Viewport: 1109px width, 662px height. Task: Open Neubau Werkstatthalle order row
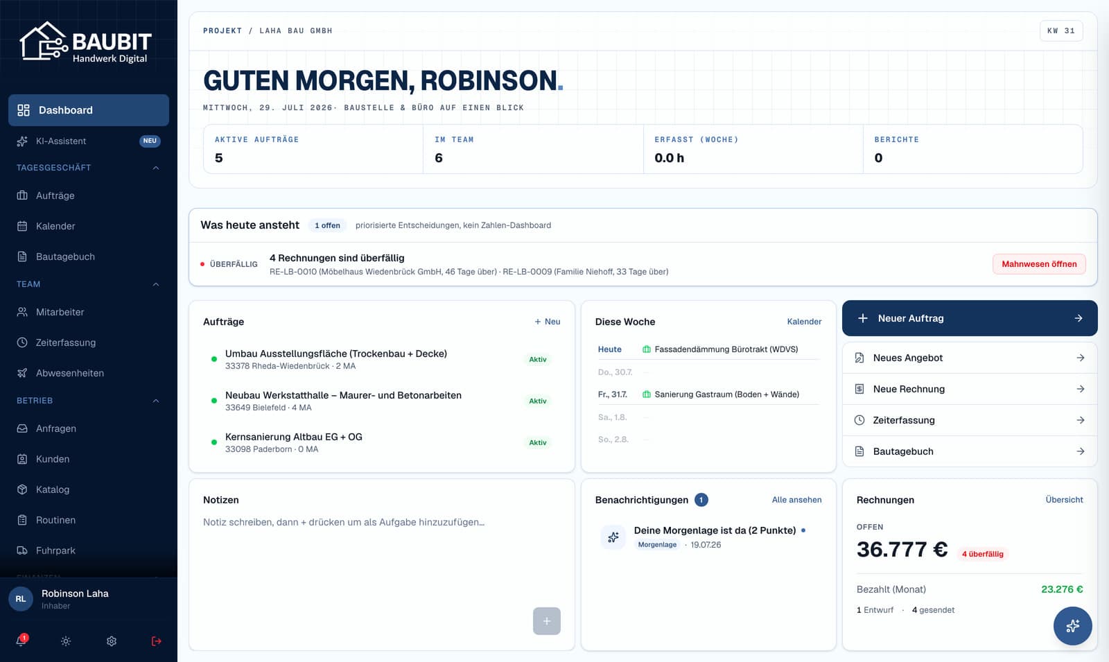click(381, 401)
